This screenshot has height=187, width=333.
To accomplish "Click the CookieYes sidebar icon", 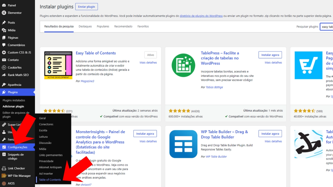I will pyautogui.click(x=4, y=68).
